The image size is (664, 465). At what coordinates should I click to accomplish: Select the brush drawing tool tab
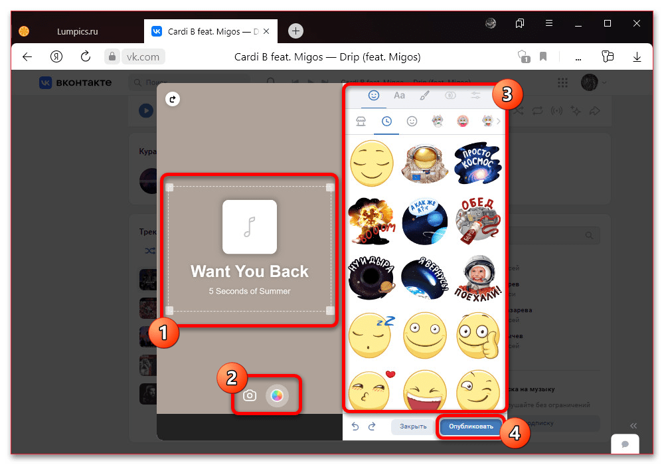(x=424, y=95)
